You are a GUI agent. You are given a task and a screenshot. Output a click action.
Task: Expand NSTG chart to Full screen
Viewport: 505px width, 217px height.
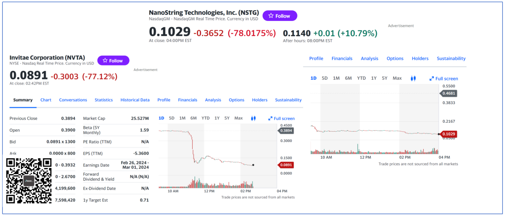444,78
